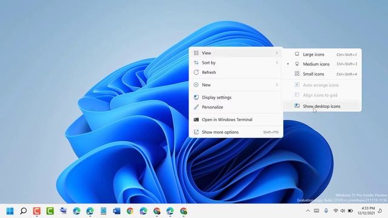Click the focus assist moon icon
The height and width of the screenshot is (218, 388).
click(x=380, y=211)
